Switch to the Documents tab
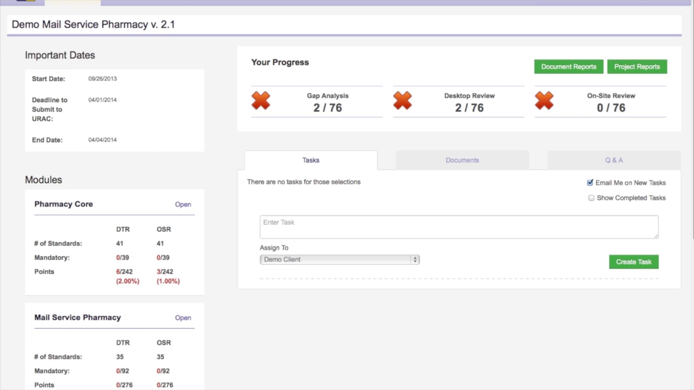This screenshot has width=694, height=390. click(462, 160)
